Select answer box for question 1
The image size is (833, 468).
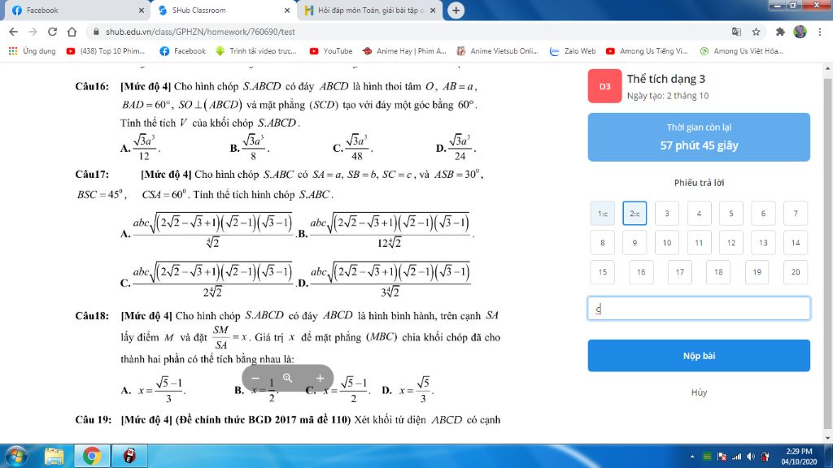click(x=603, y=214)
